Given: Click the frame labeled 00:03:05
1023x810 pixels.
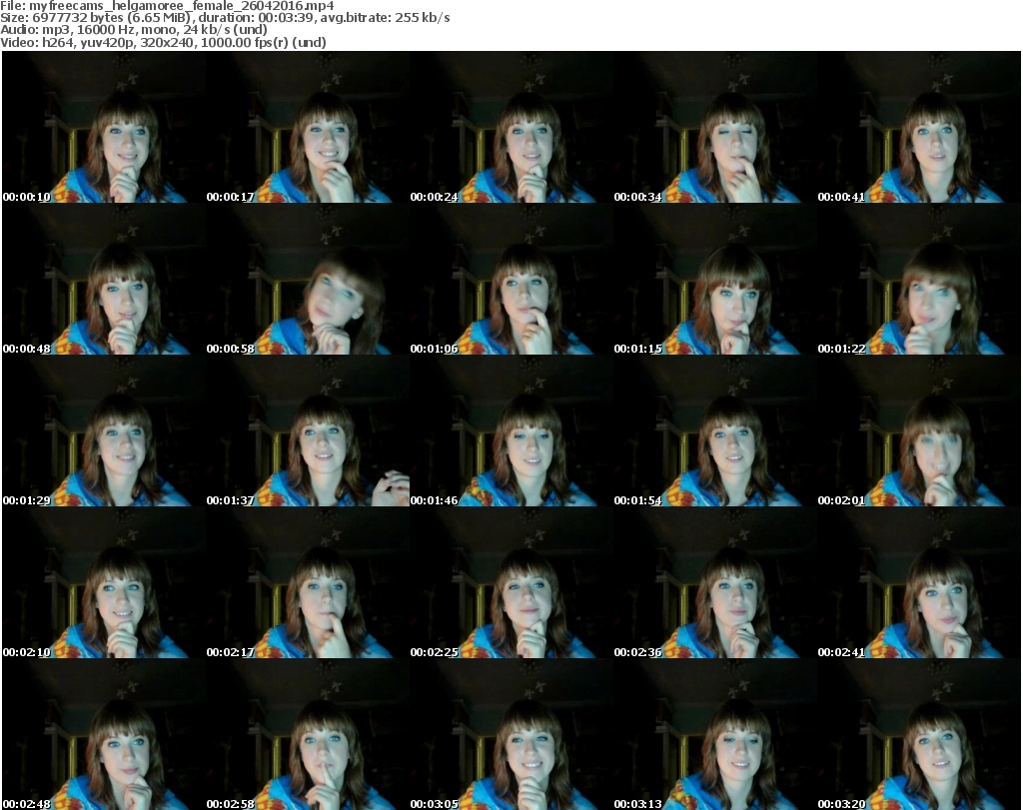Looking at the screenshot, I should click(511, 735).
